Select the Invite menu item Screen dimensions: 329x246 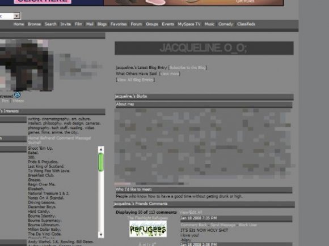[65, 24]
